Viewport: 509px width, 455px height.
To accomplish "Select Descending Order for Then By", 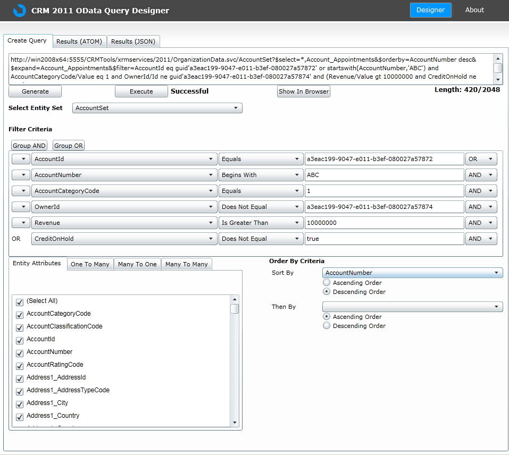I will 327,326.
